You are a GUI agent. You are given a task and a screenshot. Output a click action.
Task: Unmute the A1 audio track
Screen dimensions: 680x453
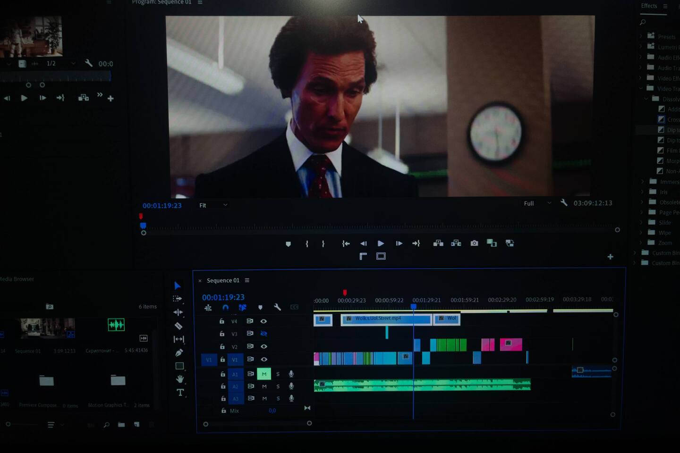(264, 374)
